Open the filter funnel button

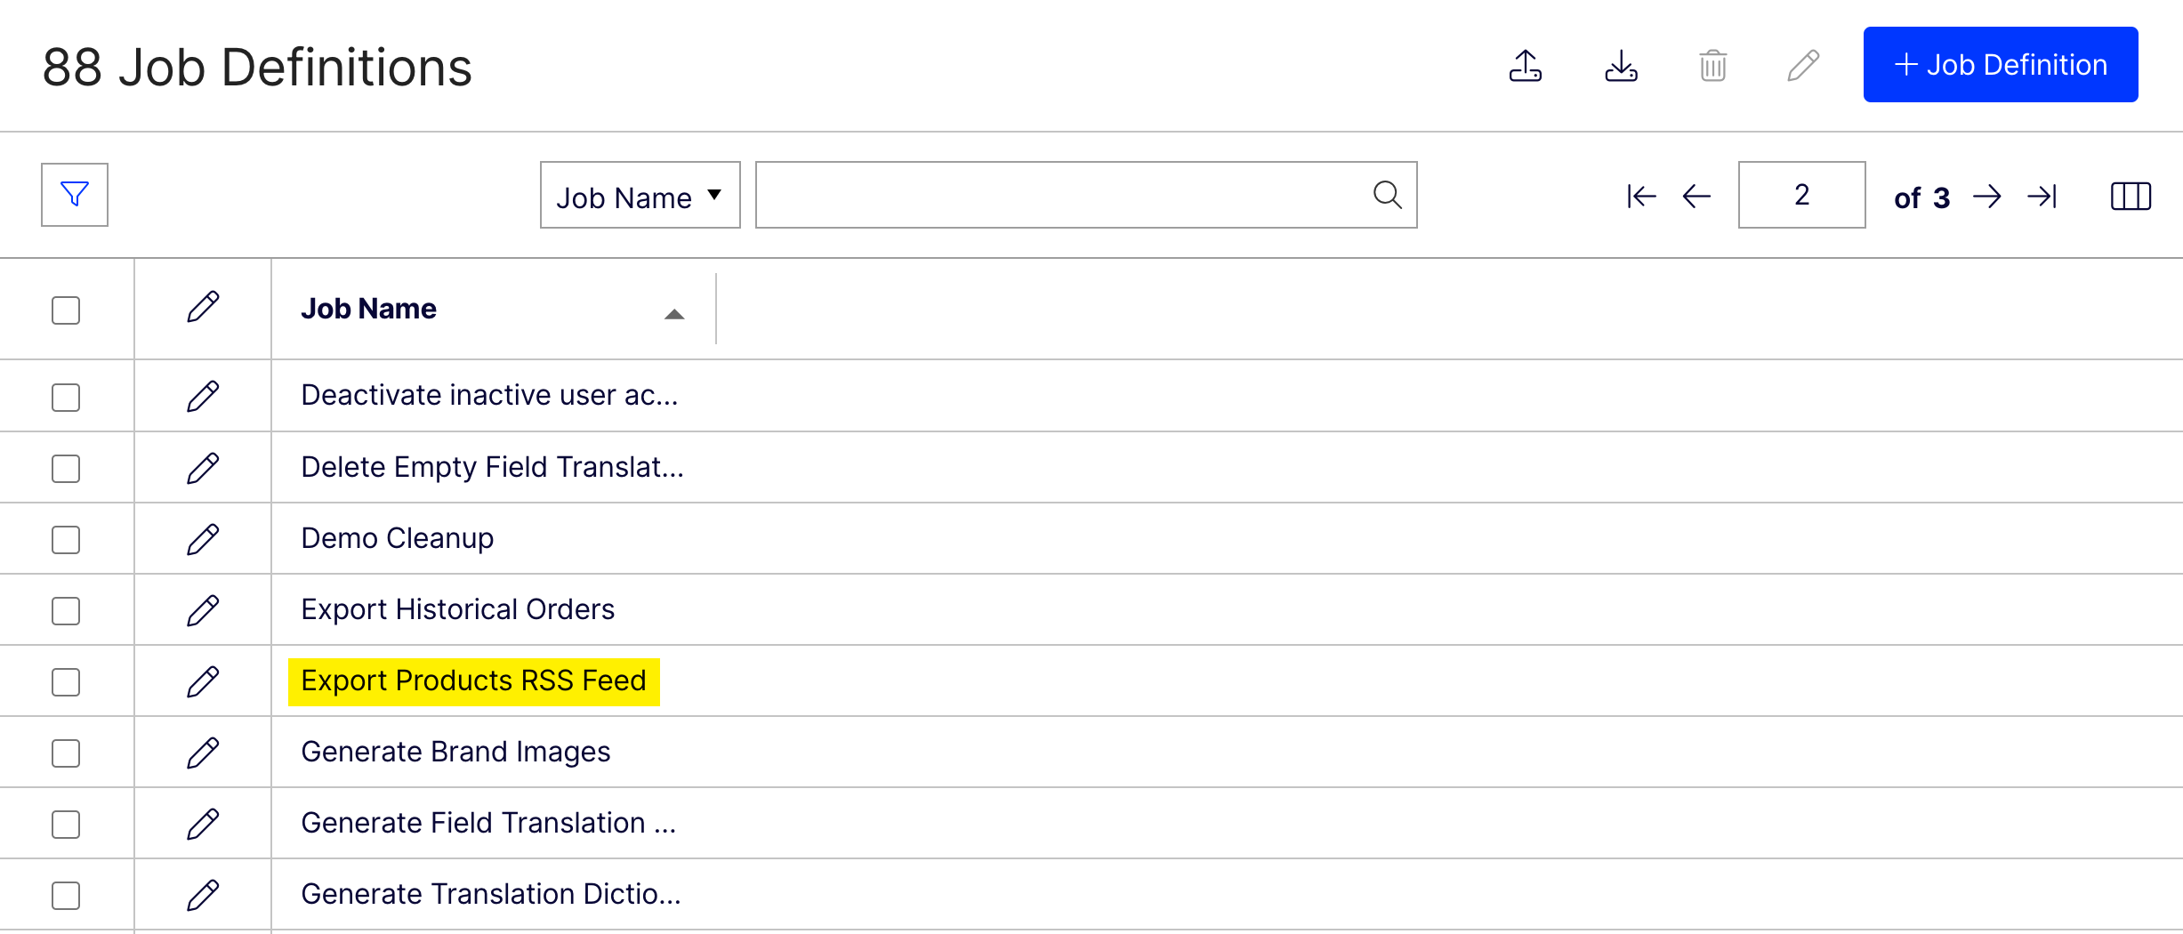click(75, 195)
